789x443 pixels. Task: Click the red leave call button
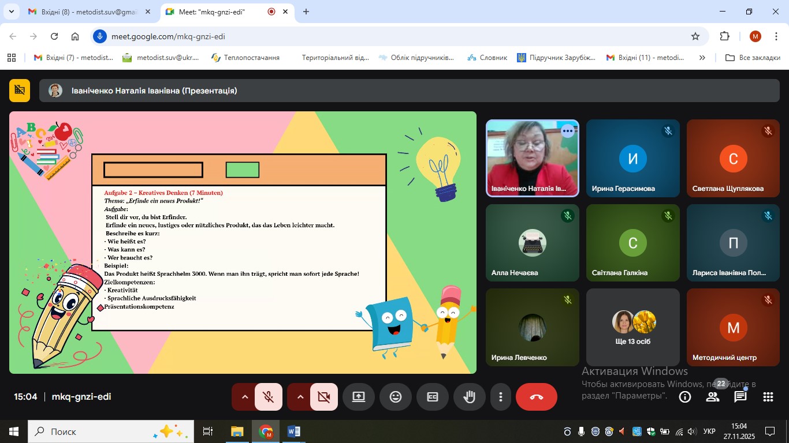coord(536,397)
